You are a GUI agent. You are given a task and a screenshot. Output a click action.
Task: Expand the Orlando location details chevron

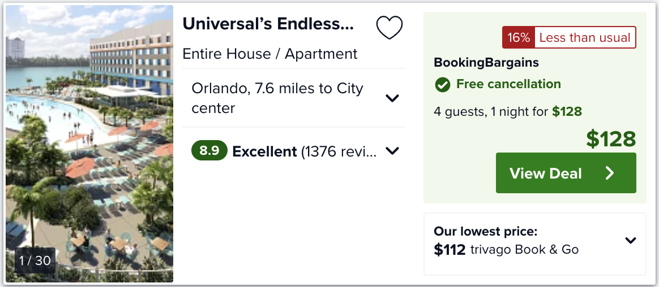point(392,98)
